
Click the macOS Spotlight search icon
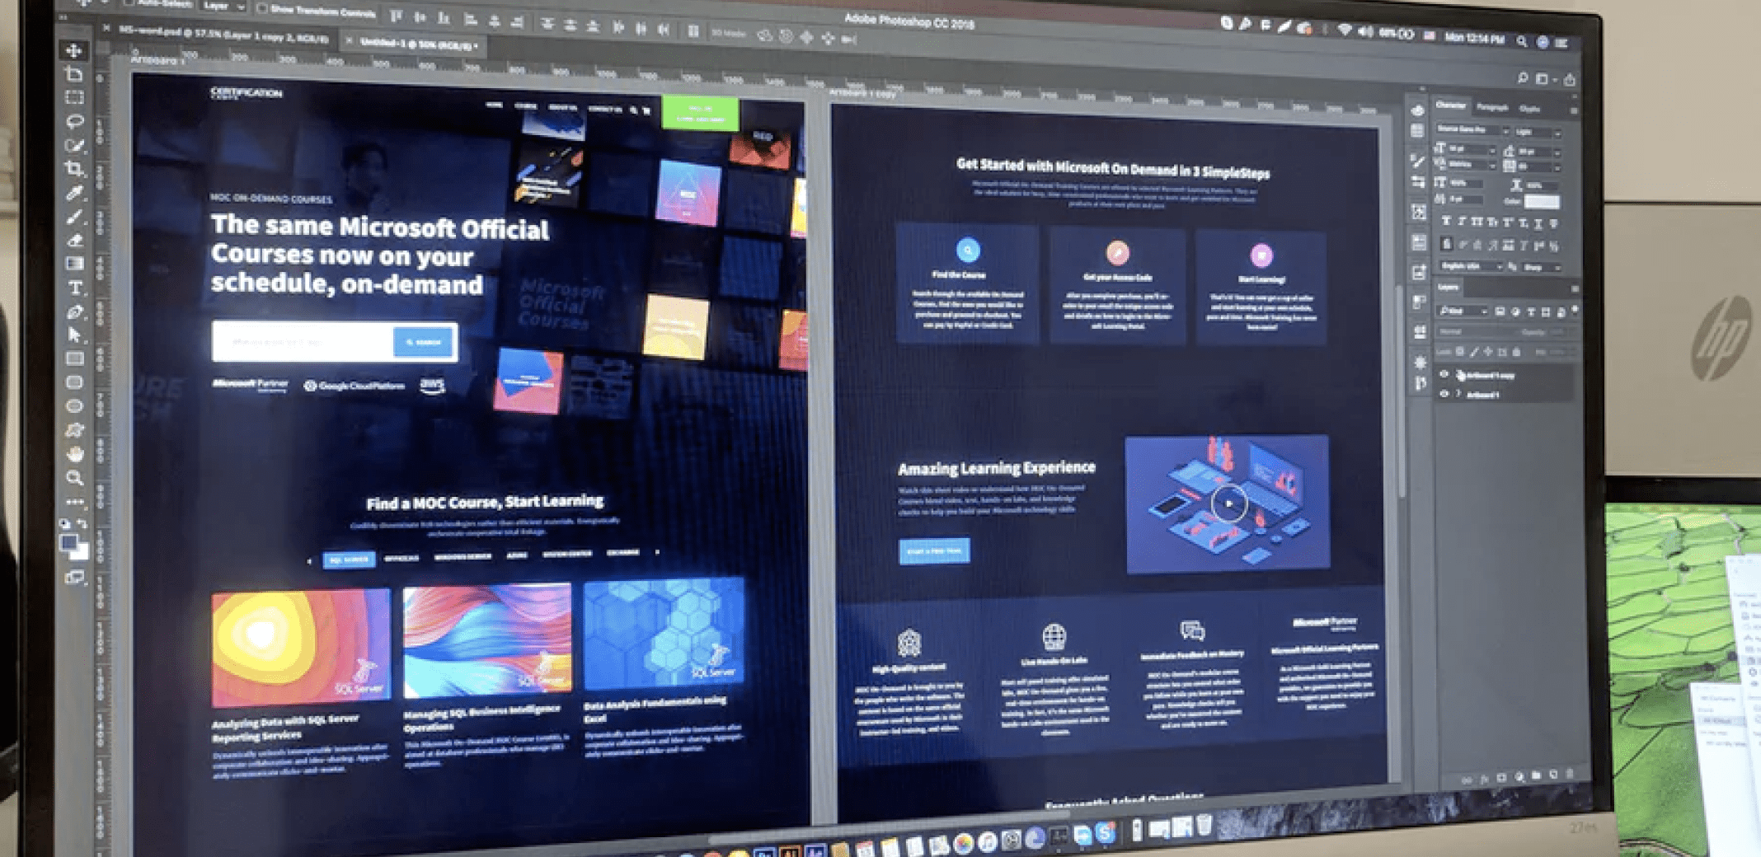click(1521, 41)
